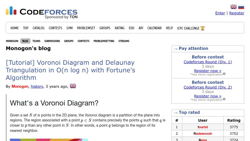This screenshot has height=141, width=250.
Task: Select GROUPS tab in profile submenu
Action: [69, 41]
